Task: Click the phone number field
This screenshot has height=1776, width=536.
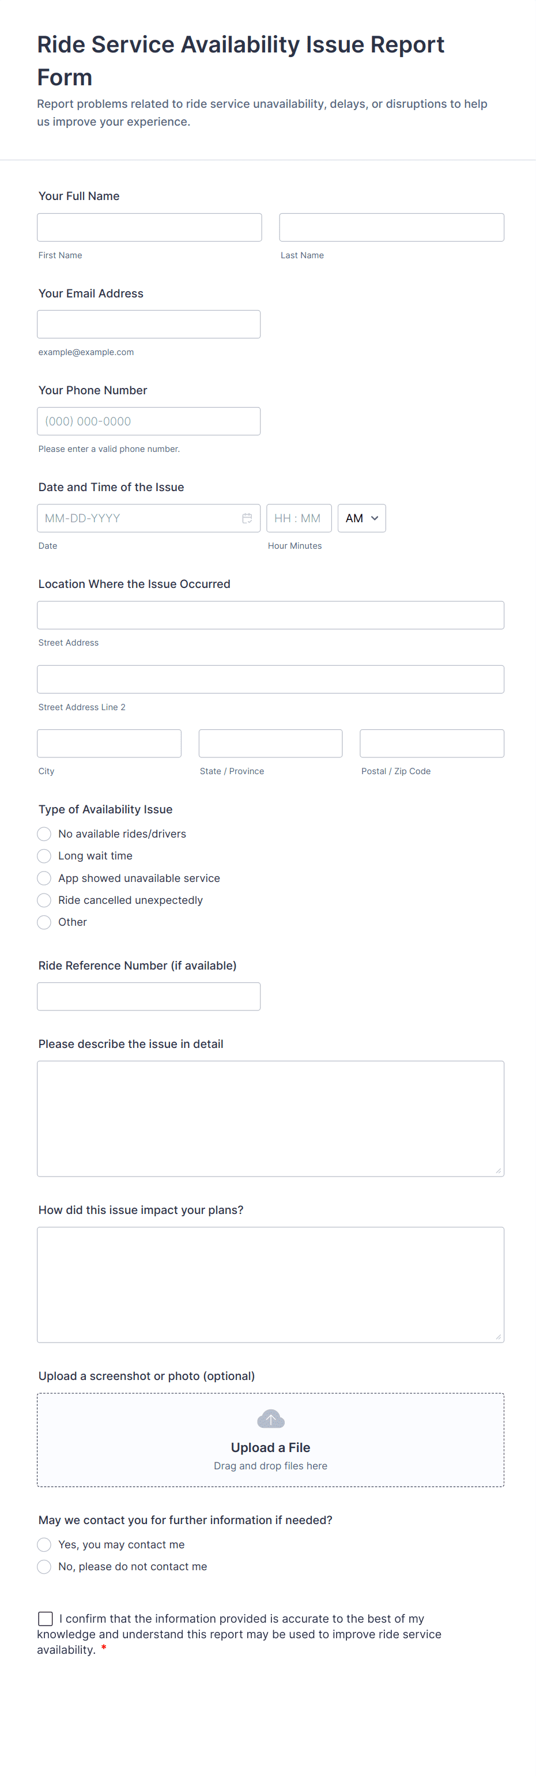Action: (149, 421)
